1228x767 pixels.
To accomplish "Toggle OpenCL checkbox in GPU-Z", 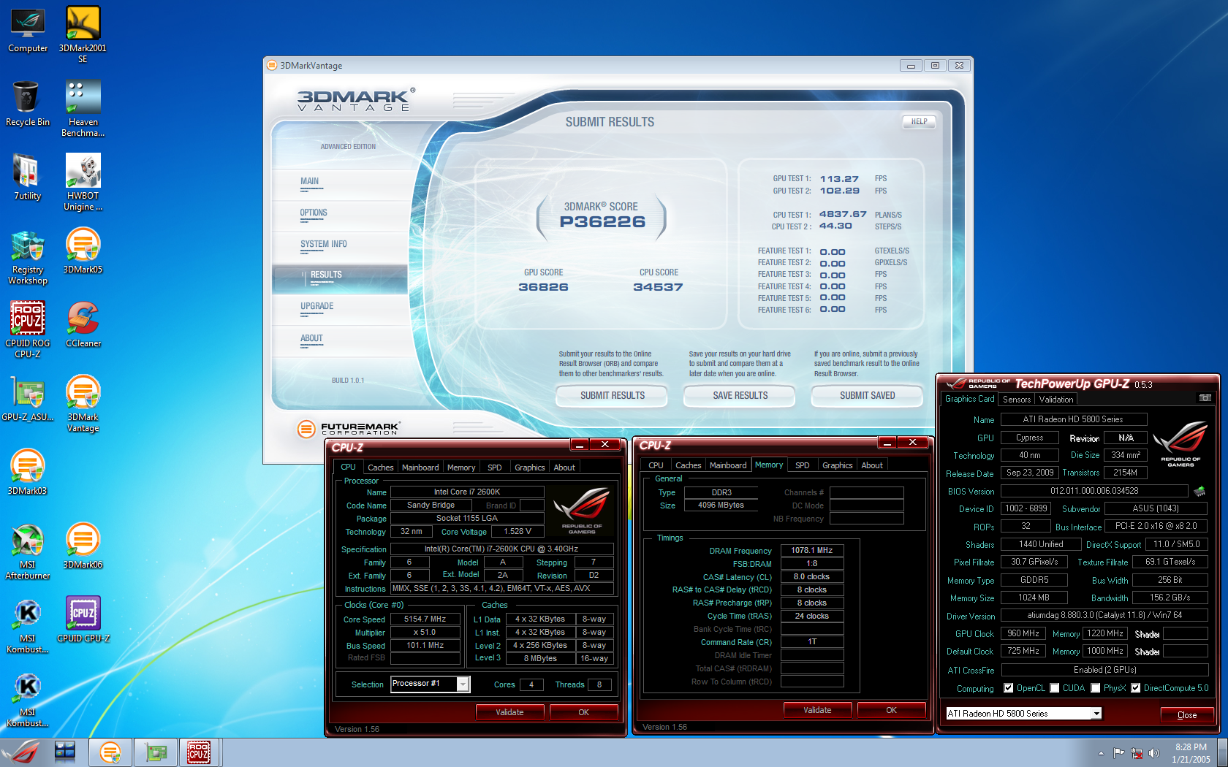I will 1009,688.
